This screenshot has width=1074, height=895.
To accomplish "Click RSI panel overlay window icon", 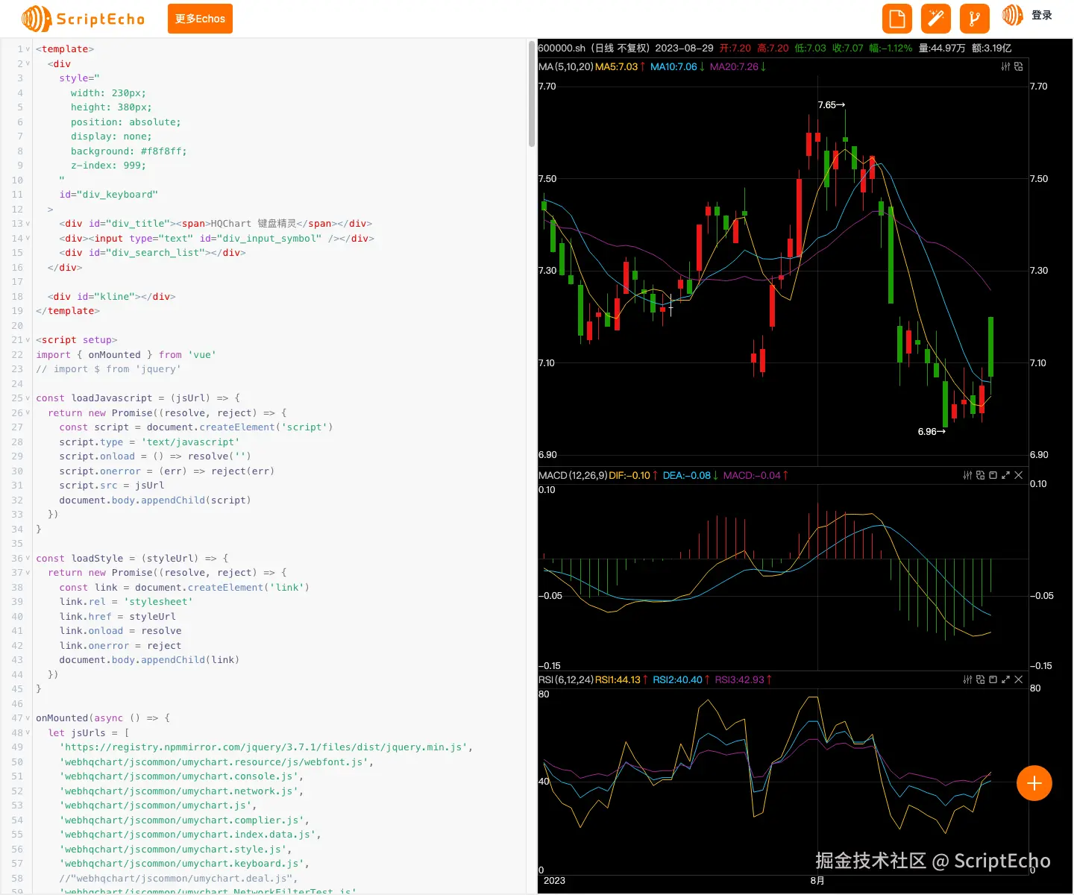I will click(993, 679).
